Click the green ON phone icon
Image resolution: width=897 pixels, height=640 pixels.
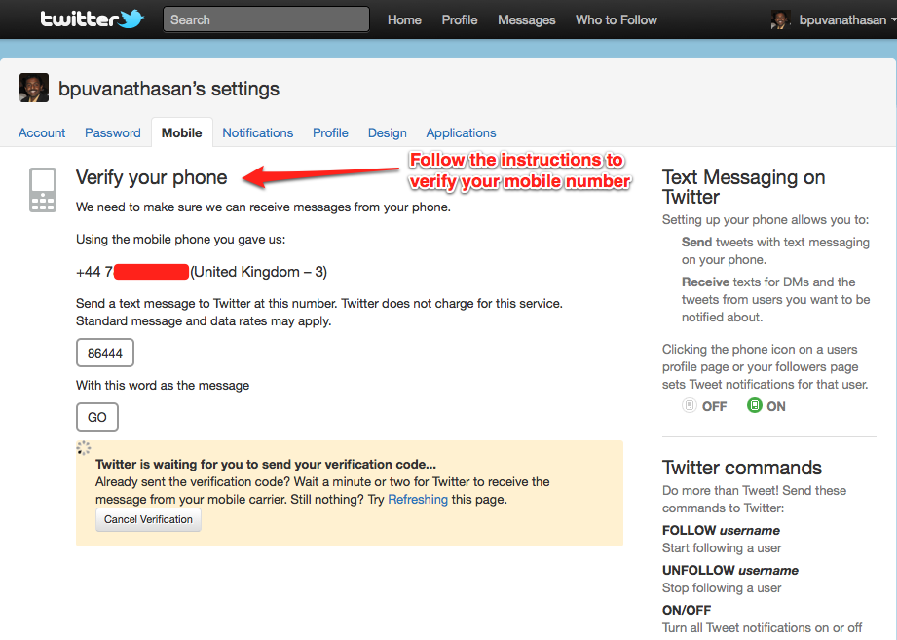(x=754, y=406)
